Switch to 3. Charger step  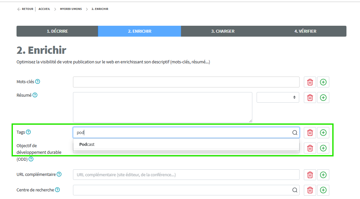[x=223, y=31]
